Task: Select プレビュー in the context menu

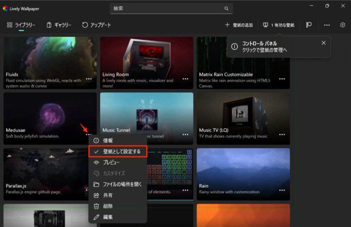Action: tap(118, 162)
